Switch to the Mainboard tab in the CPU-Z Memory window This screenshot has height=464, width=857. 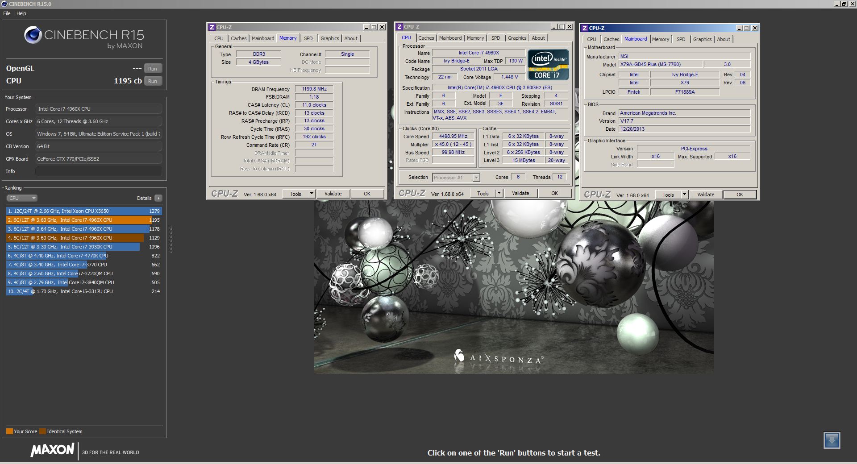pyautogui.click(x=263, y=38)
